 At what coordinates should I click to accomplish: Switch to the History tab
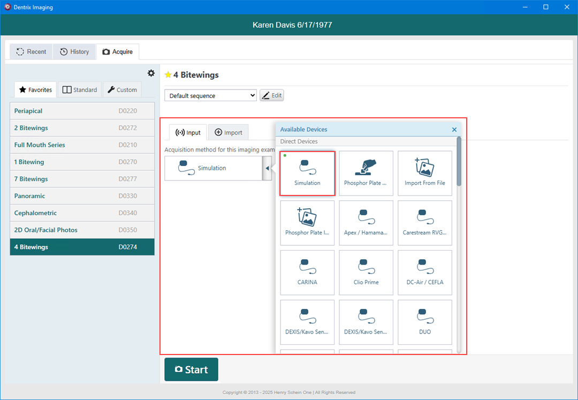tap(74, 52)
